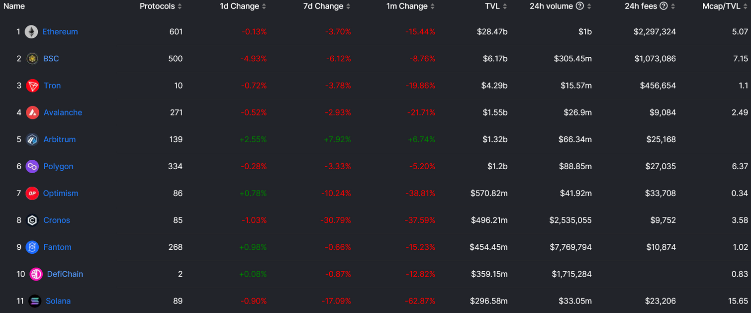
Task: Open the Fantom chain link
Action: [57, 247]
